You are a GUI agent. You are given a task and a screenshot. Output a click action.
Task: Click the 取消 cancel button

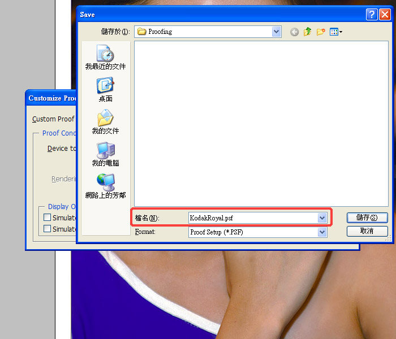click(367, 231)
